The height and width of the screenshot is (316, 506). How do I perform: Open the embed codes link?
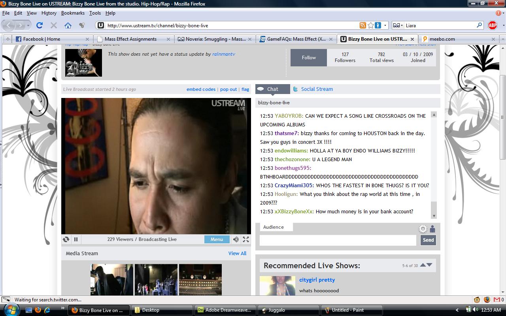pyautogui.click(x=201, y=89)
